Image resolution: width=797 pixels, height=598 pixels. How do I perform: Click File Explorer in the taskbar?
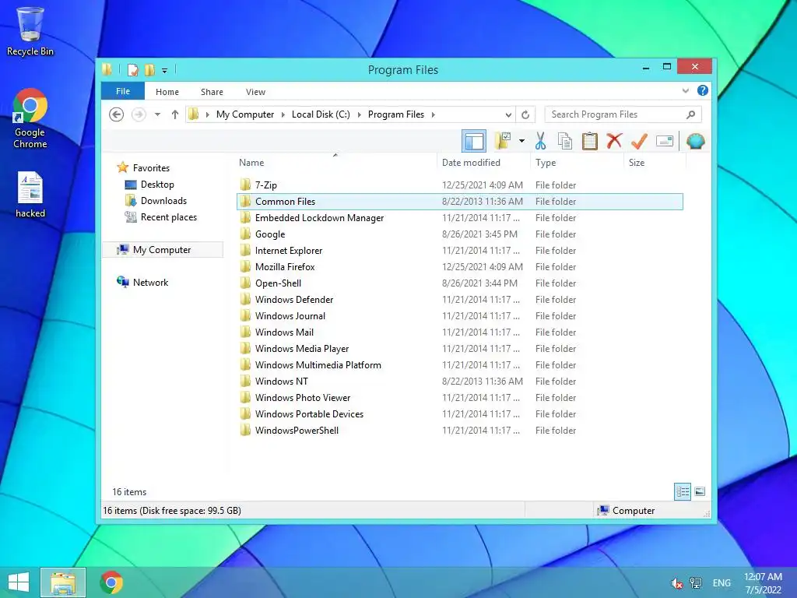pyautogui.click(x=63, y=582)
